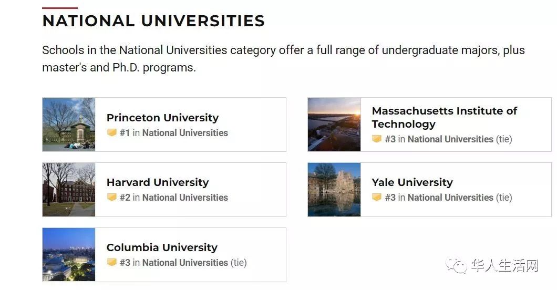The height and width of the screenshot is (290, 557).
Task: Click National Universities link under Princeton
Action: (x=185, y=133)
